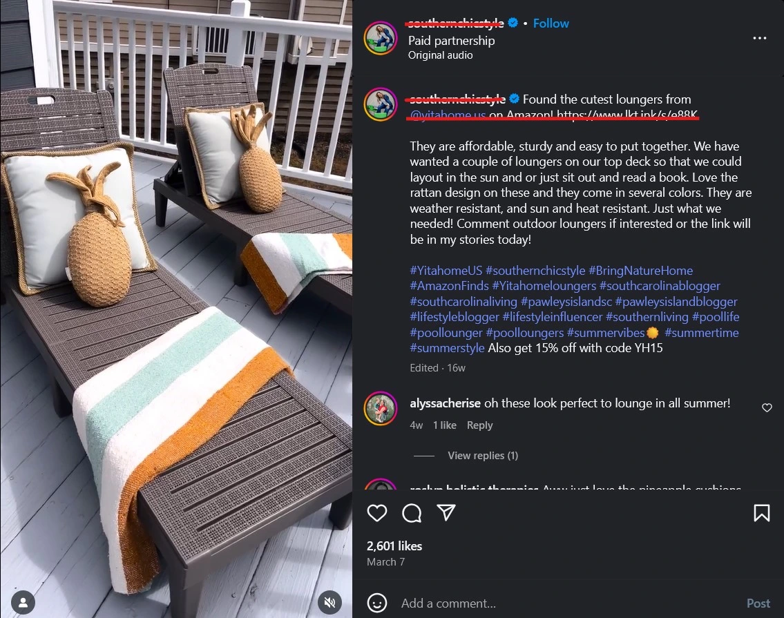The height and width of the screenshot is (618, 784).
Task: Open the emoji picker in the comment field
Action: (377, 603)
